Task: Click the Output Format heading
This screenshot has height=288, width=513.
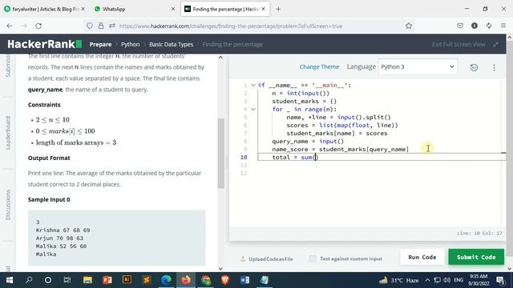Action: (49, 158)
